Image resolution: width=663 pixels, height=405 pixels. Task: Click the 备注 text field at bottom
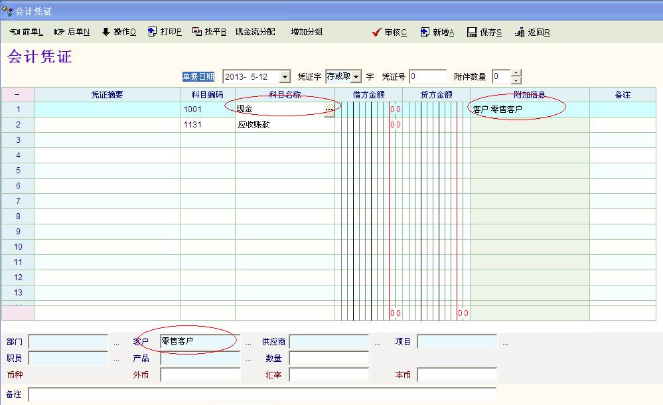point(262,394)
